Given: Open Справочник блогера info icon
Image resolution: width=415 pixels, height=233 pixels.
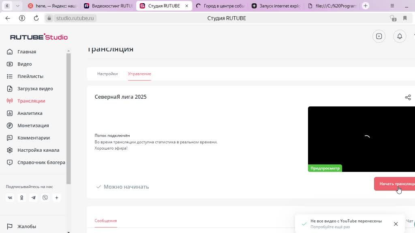Looking at the screenshot, I should pyautogui.click(x=10, y=162).
